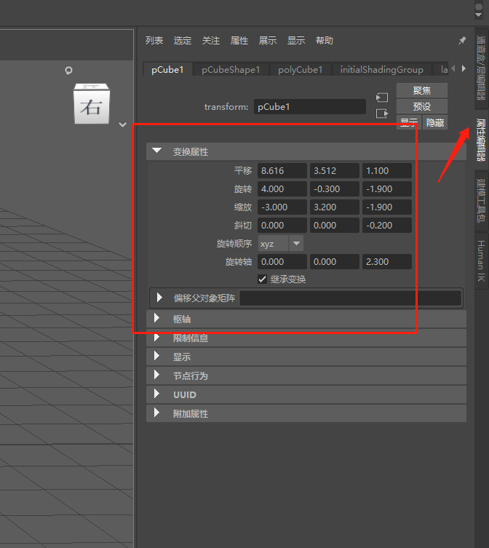Click the 隐藏 button

pyautogui.click(x=435, y=123)
